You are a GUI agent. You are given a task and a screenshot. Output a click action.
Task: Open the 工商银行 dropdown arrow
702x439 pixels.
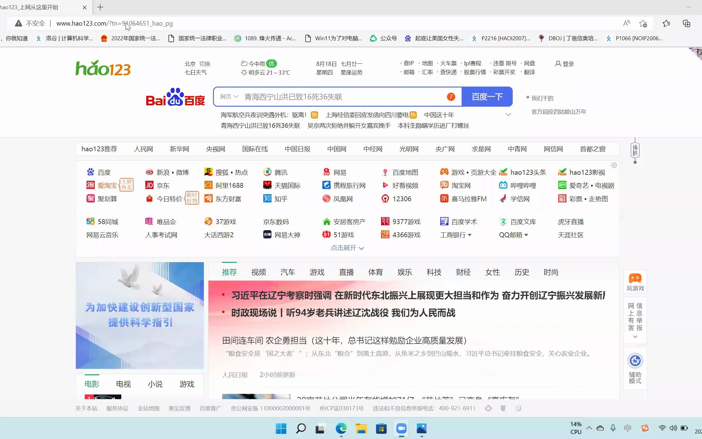470,235
